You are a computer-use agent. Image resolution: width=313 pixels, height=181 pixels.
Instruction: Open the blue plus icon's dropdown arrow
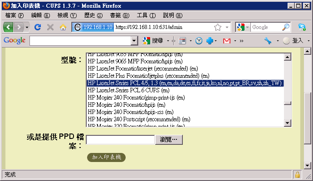216,41
